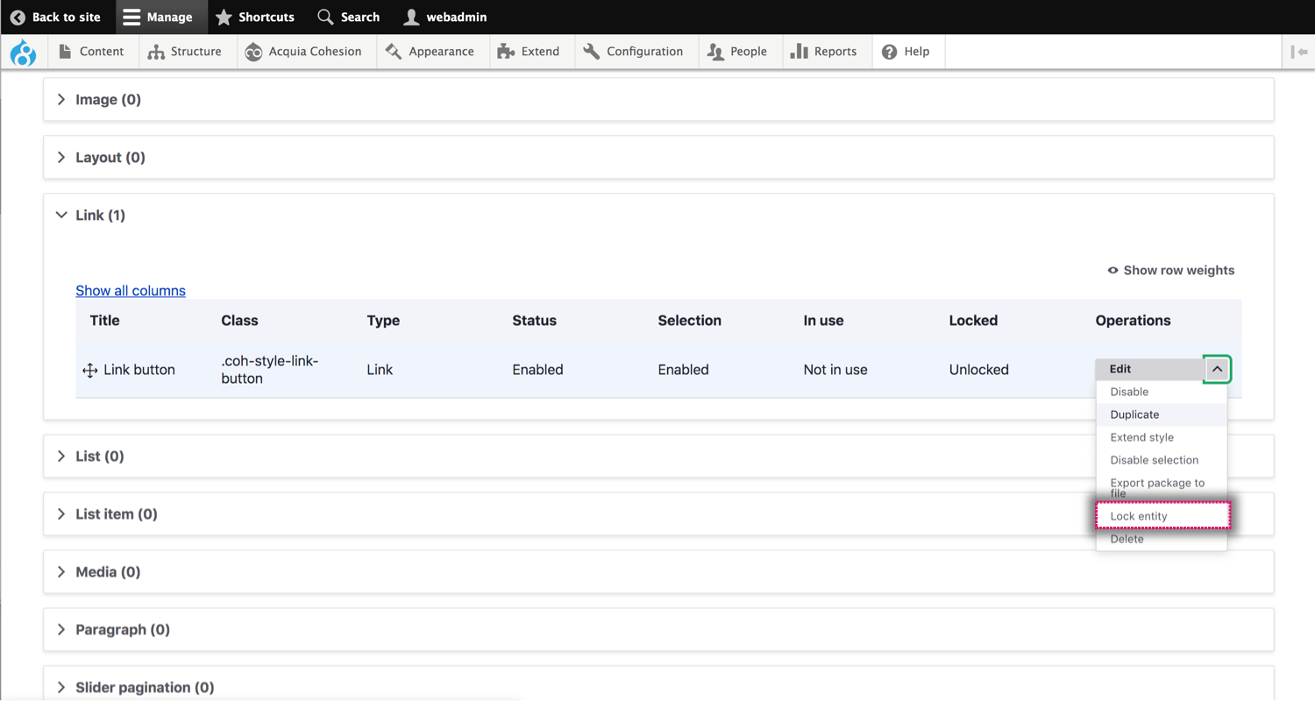Toggle the Manage toolbar tray
Viewport: 1315px width, 701px height.
tap(158, 17)
